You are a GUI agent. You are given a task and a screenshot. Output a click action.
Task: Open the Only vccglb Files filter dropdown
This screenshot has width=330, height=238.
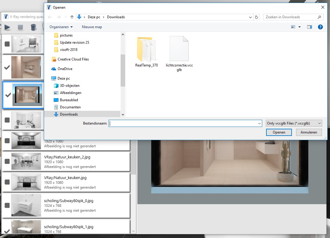pyautogui.click(x=293, y=123)
